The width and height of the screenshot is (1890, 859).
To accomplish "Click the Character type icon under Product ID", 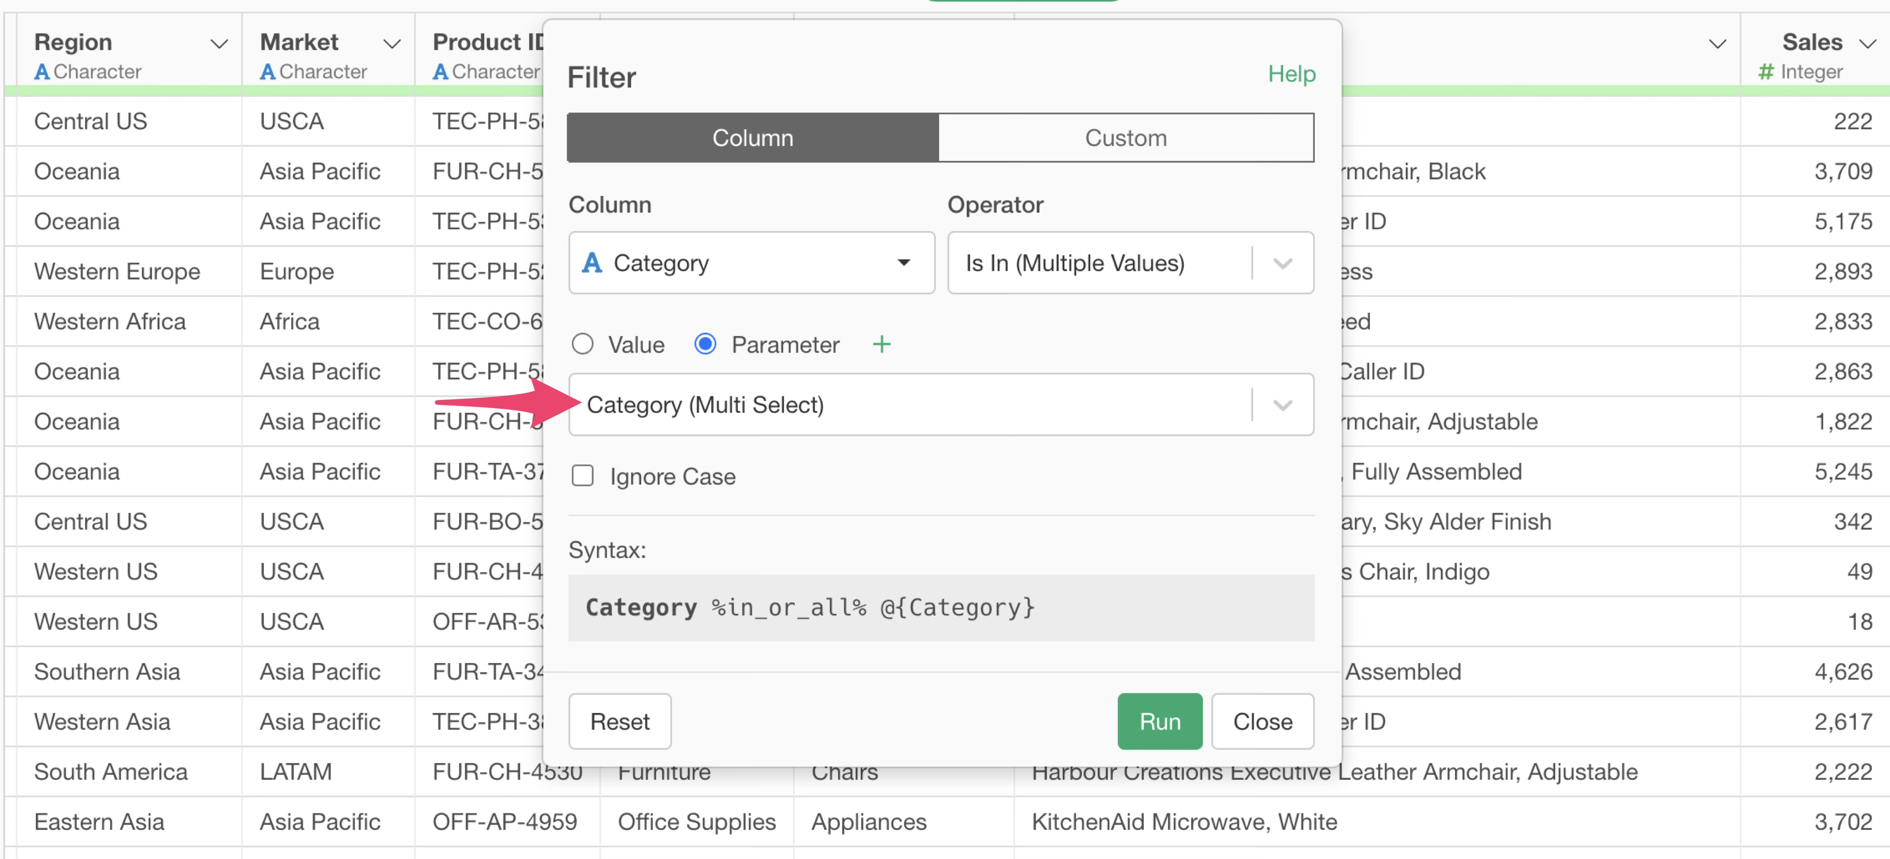I will 440,71.
